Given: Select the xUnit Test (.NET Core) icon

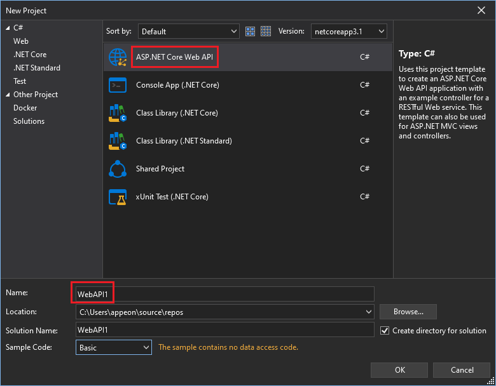Looking at the screenshot, I should click(118, 197).
